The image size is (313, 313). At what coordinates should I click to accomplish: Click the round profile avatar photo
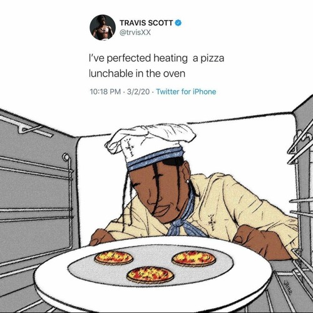103,28
